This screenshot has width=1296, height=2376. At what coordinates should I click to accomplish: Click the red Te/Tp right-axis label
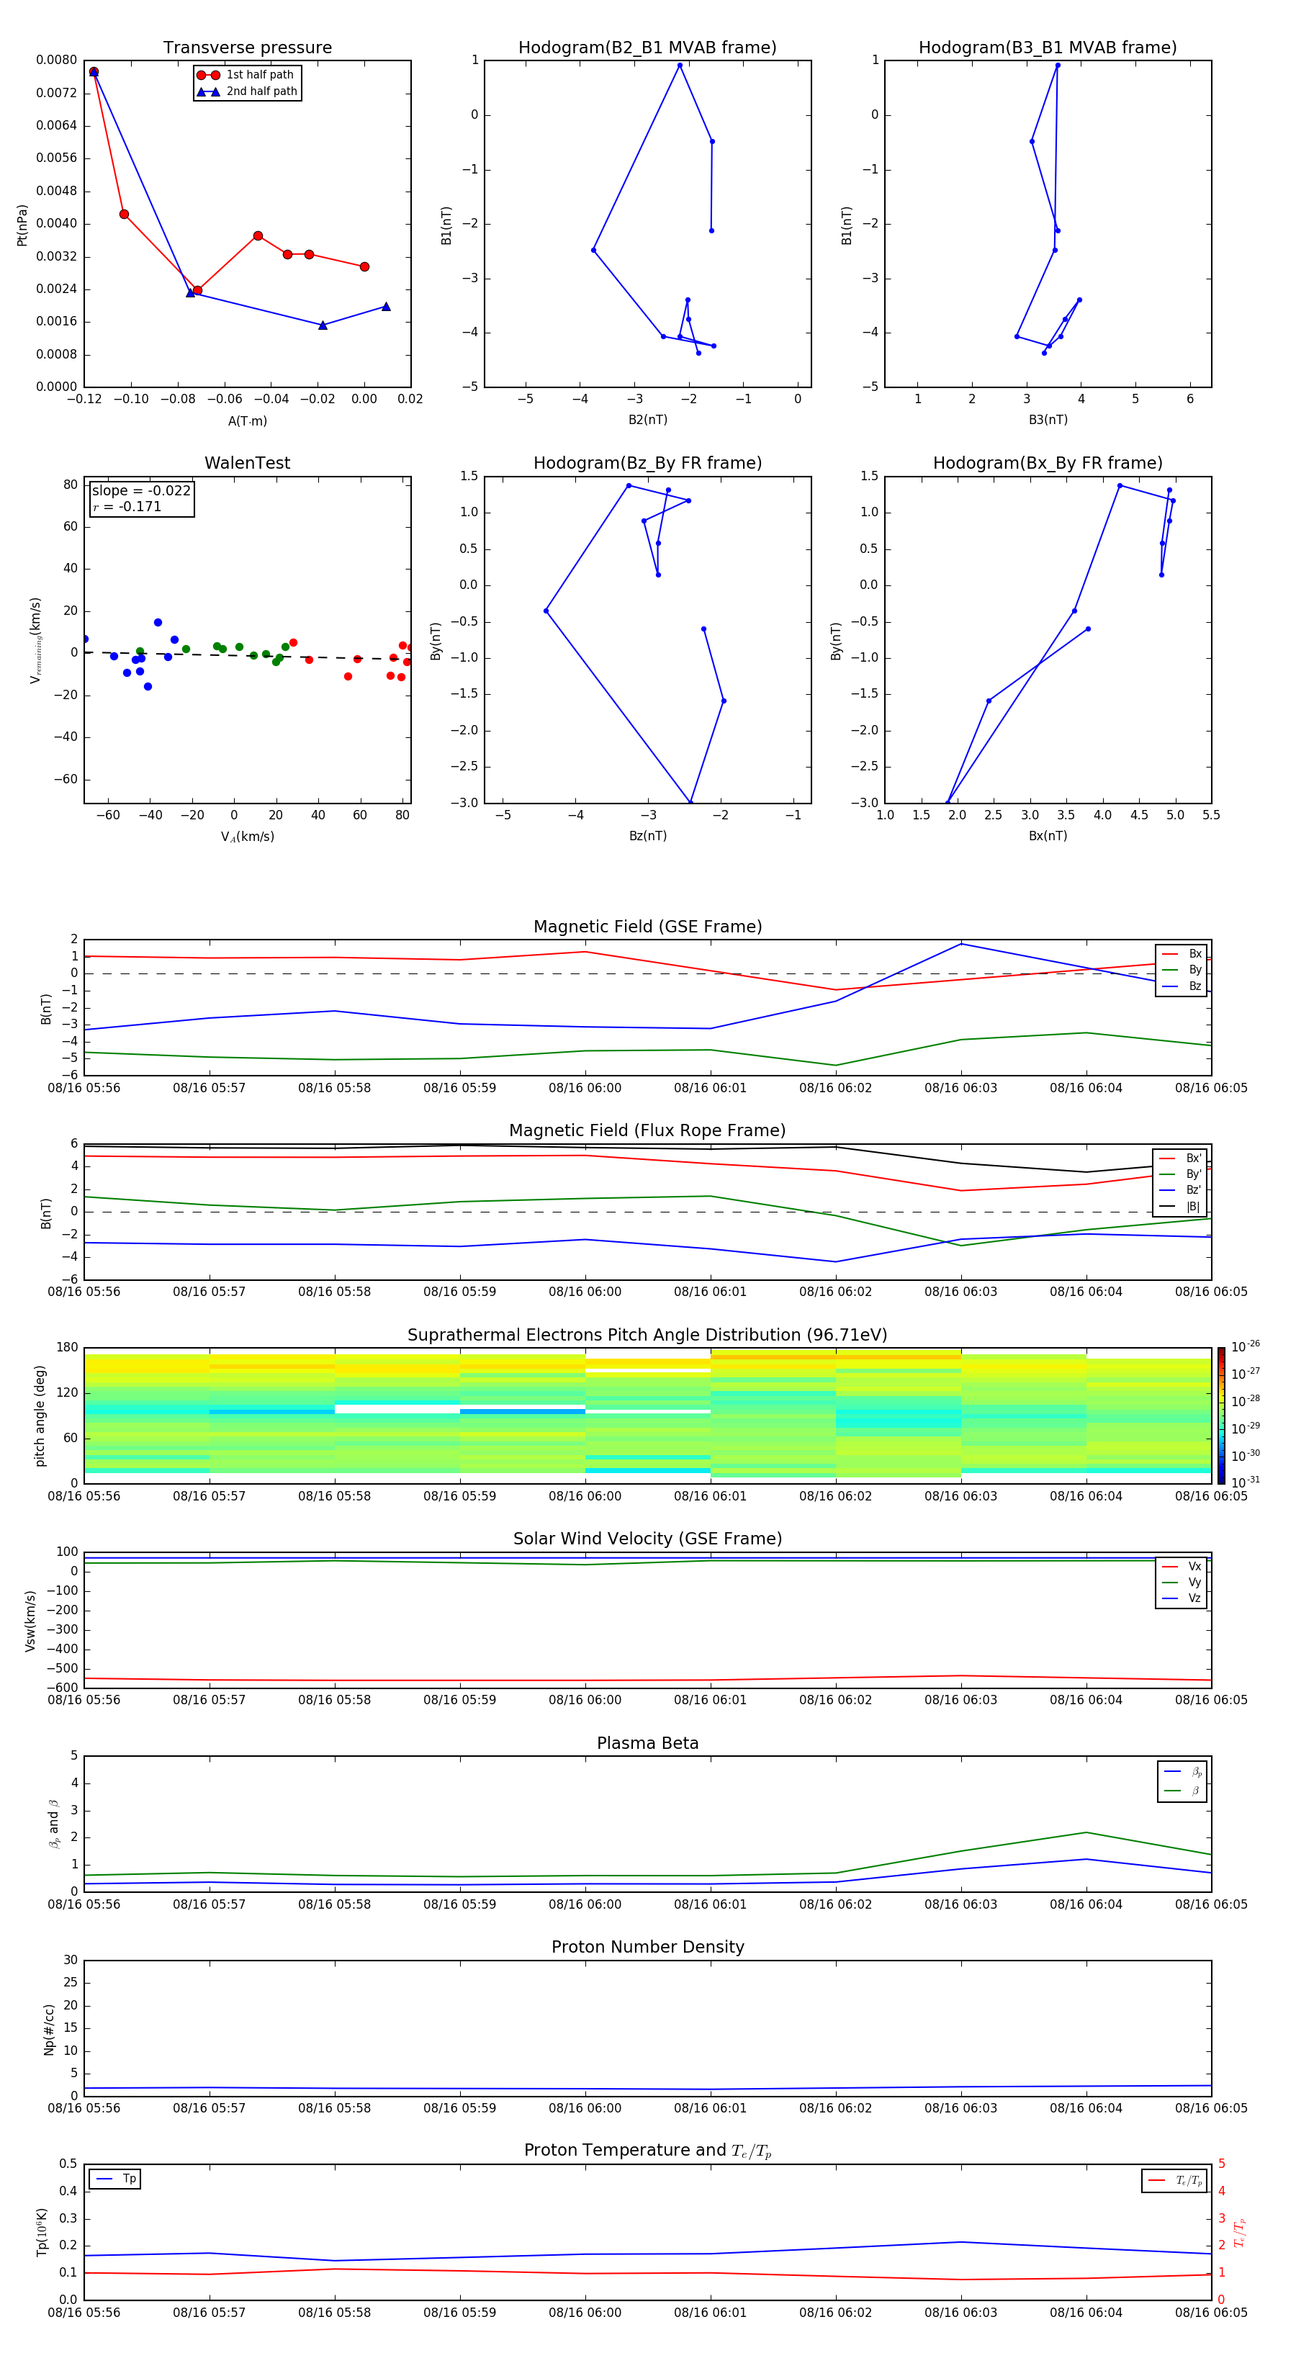(x=1239, y=2232)
